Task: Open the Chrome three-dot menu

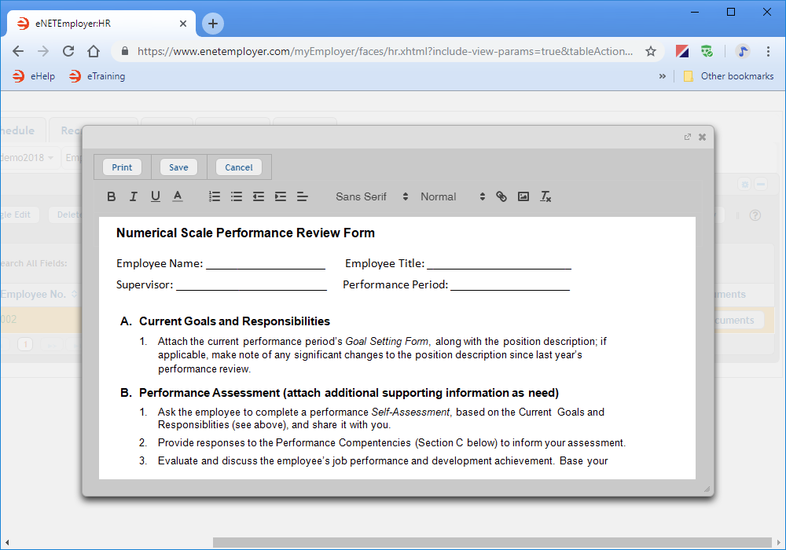Action: pyautogui.click(x=768, y=51)
